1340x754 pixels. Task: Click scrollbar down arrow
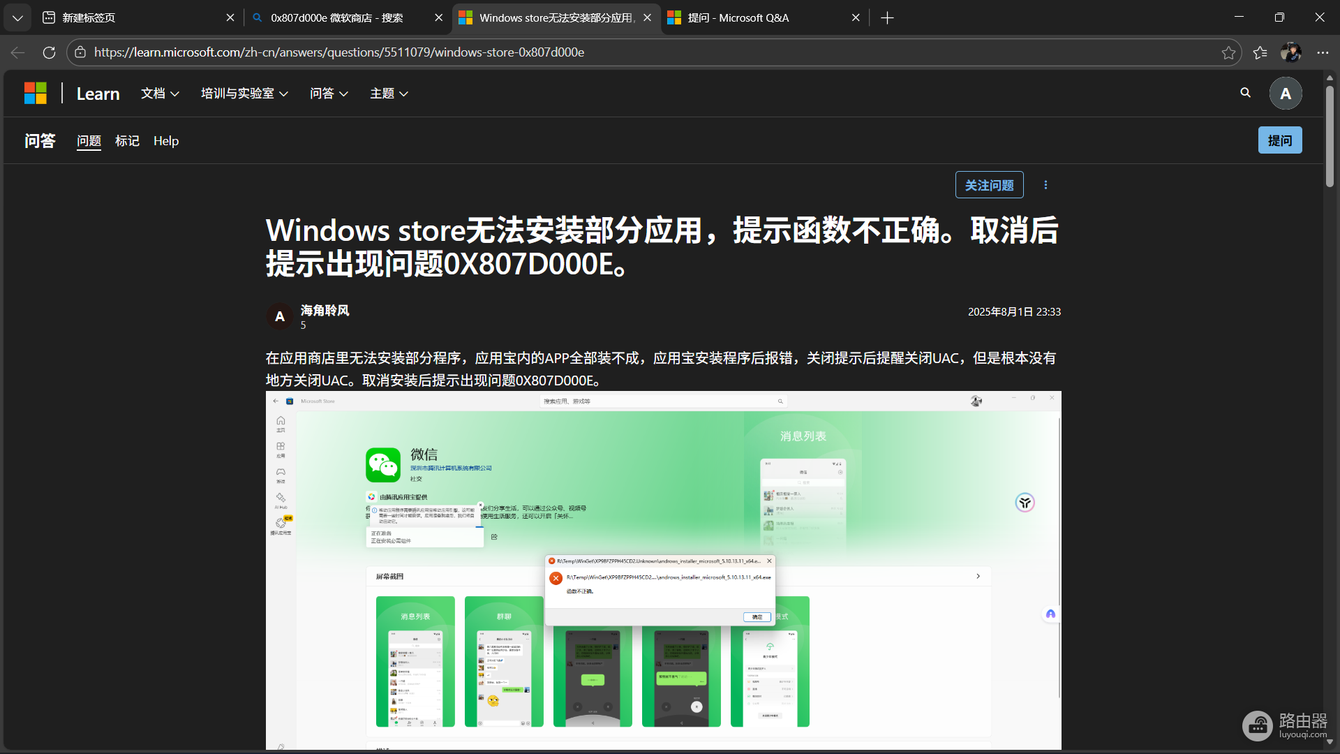click(1330, 741)
